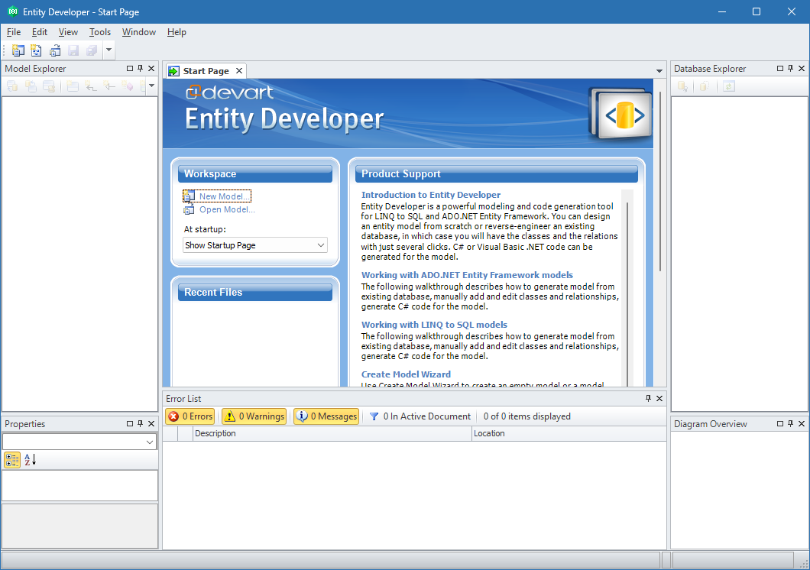The image size is (810, 570).
Task: Open the Tools menu
Action: pyautogui.click(x=100, y=32)
